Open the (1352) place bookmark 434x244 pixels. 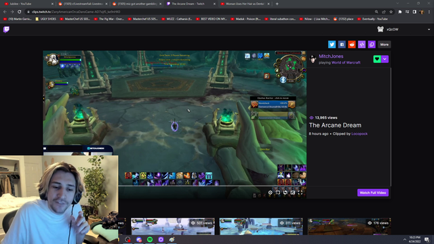(344, 19)
